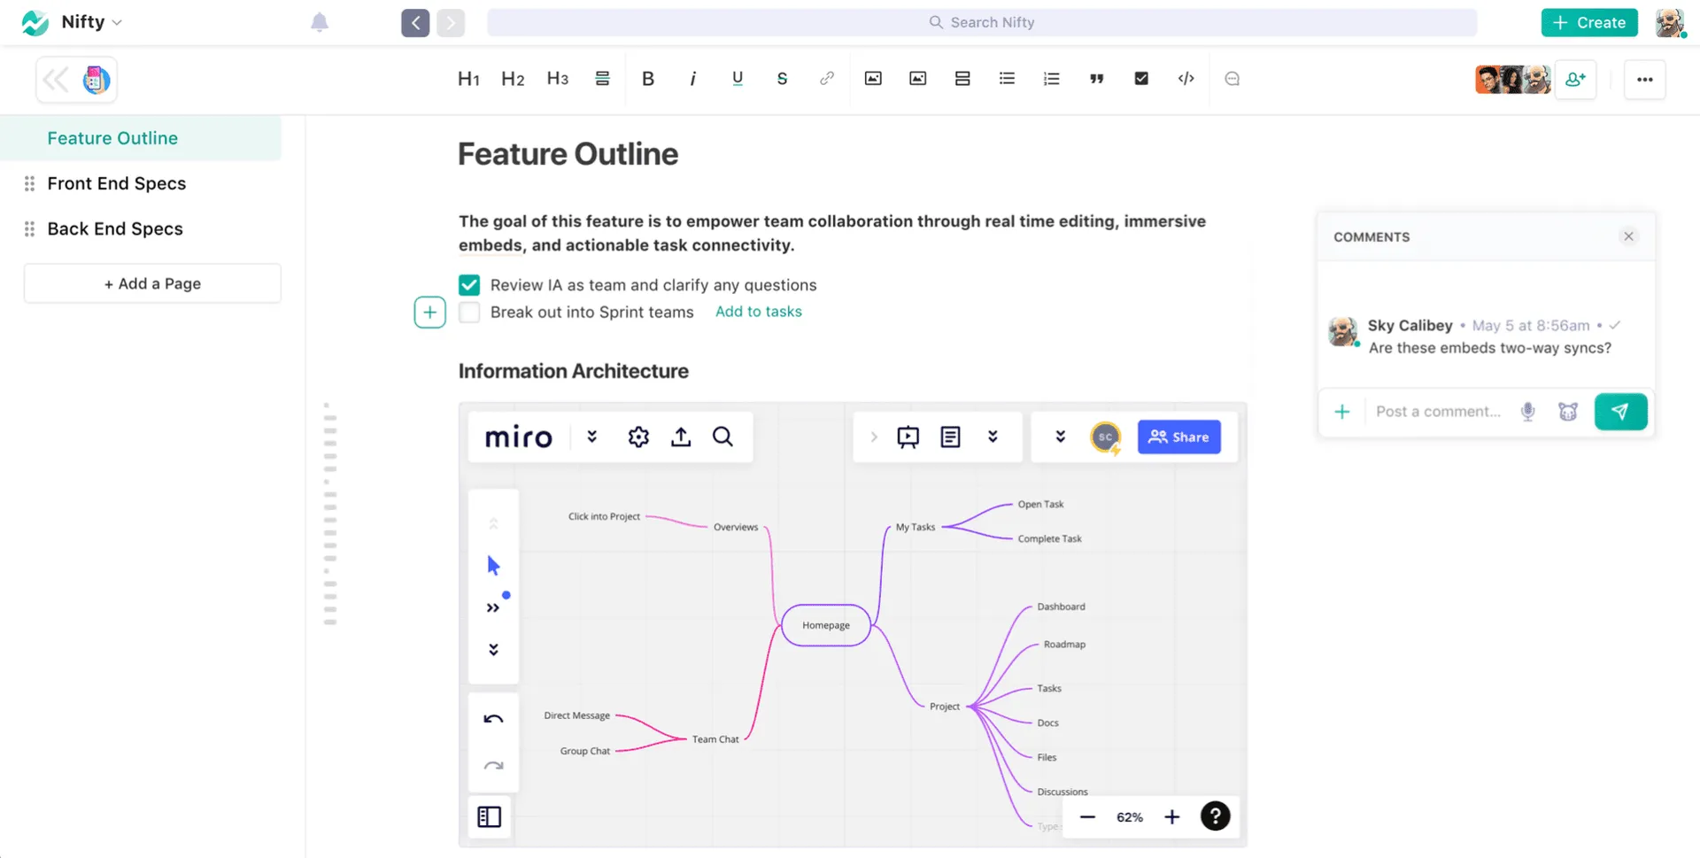Insert a checklist item from the toolbar
The width and height of the screenshot is (1700, 858).
[1140, 79]
